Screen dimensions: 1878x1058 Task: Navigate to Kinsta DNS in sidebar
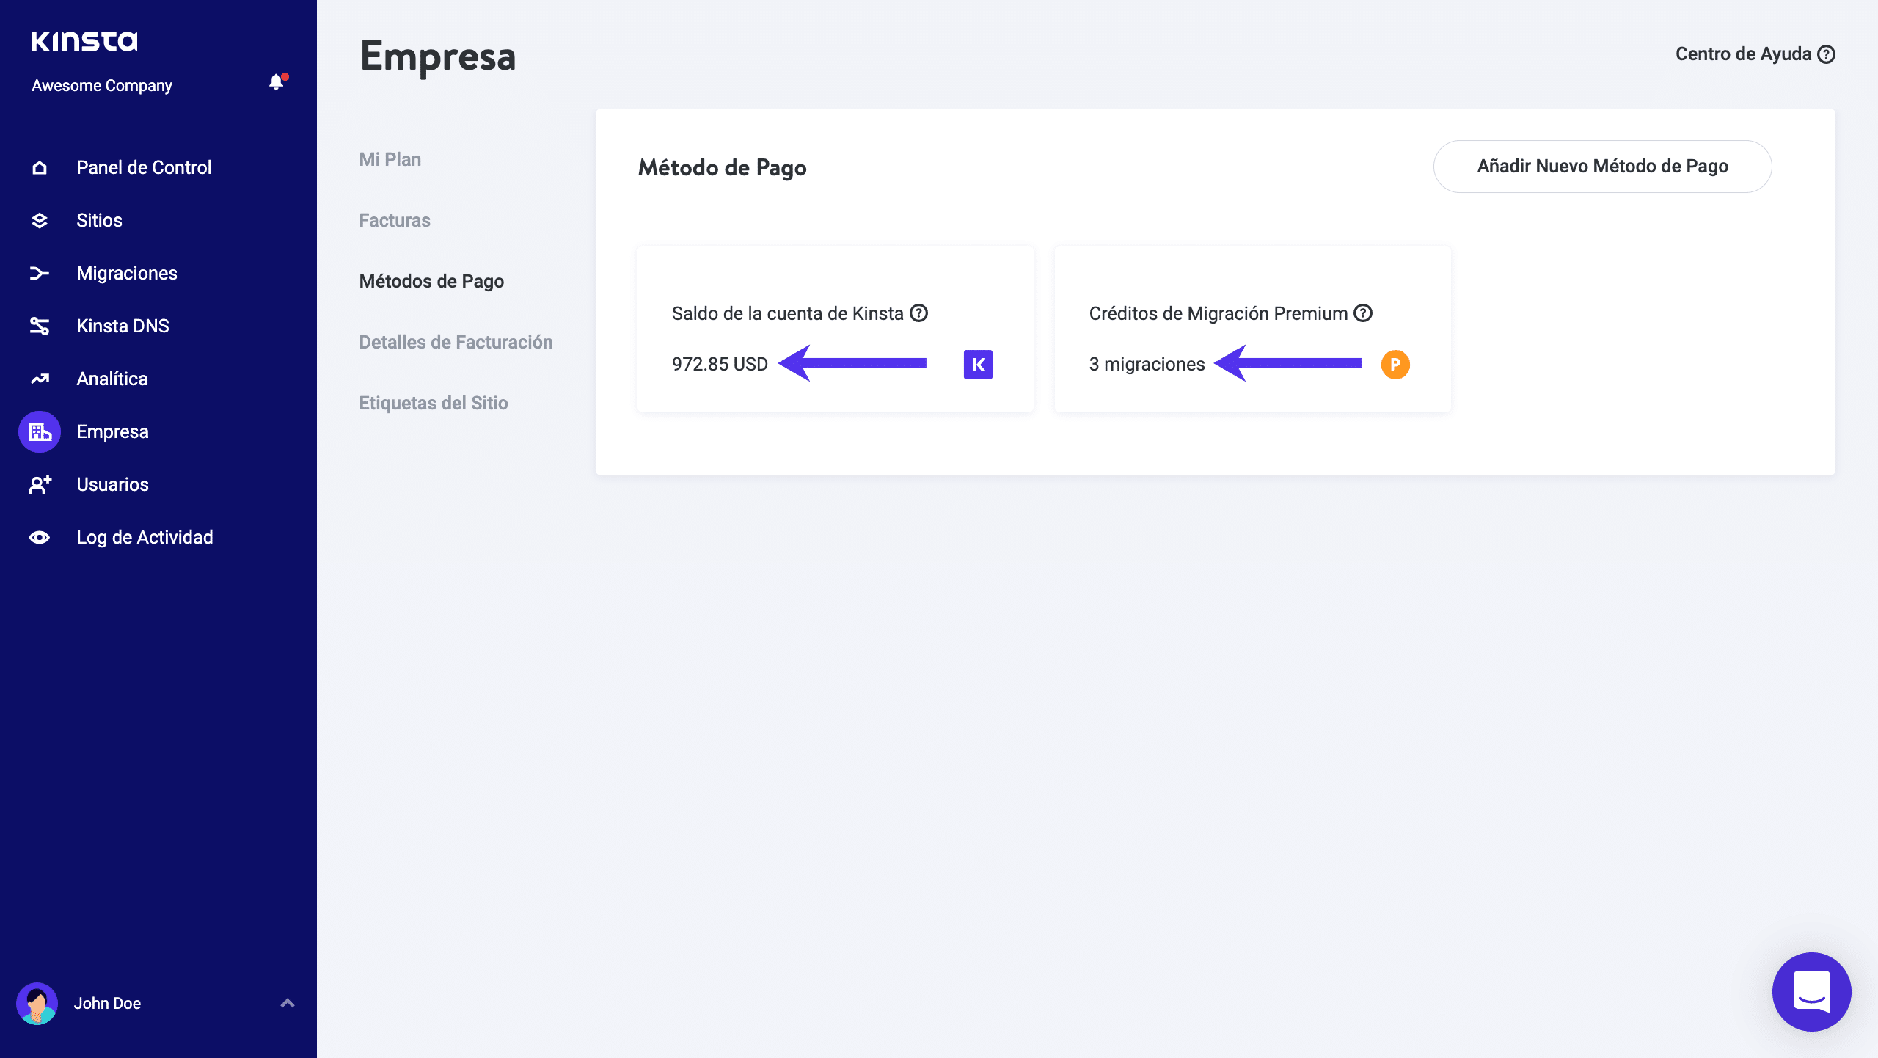tap(123, 326)
